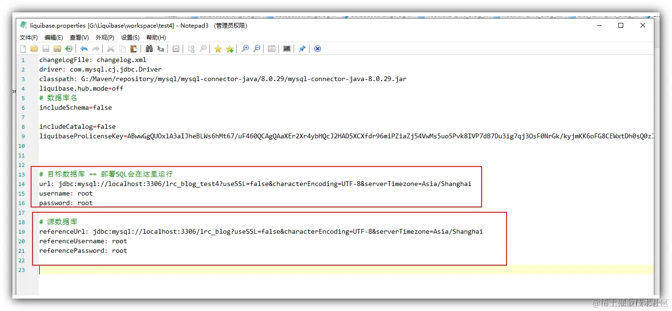Click the select scheme icon
This screenshot has height=311, width=672.
[272, 49]
